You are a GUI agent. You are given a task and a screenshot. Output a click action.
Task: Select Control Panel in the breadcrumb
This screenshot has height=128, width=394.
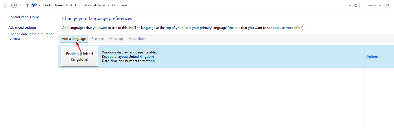pyautogui.click(x=54, y=5)
